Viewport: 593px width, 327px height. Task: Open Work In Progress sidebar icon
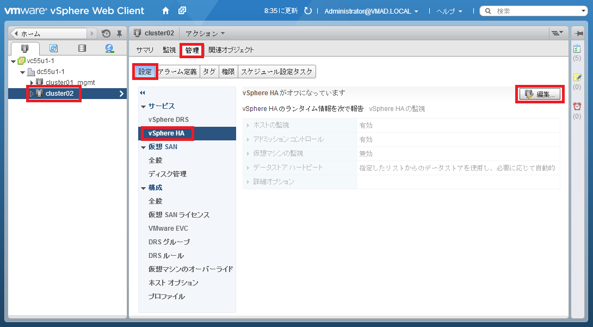[577, 77]
